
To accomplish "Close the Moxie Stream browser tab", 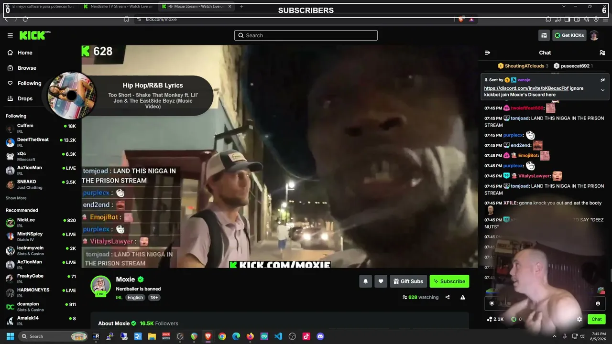I will (230, 6).
